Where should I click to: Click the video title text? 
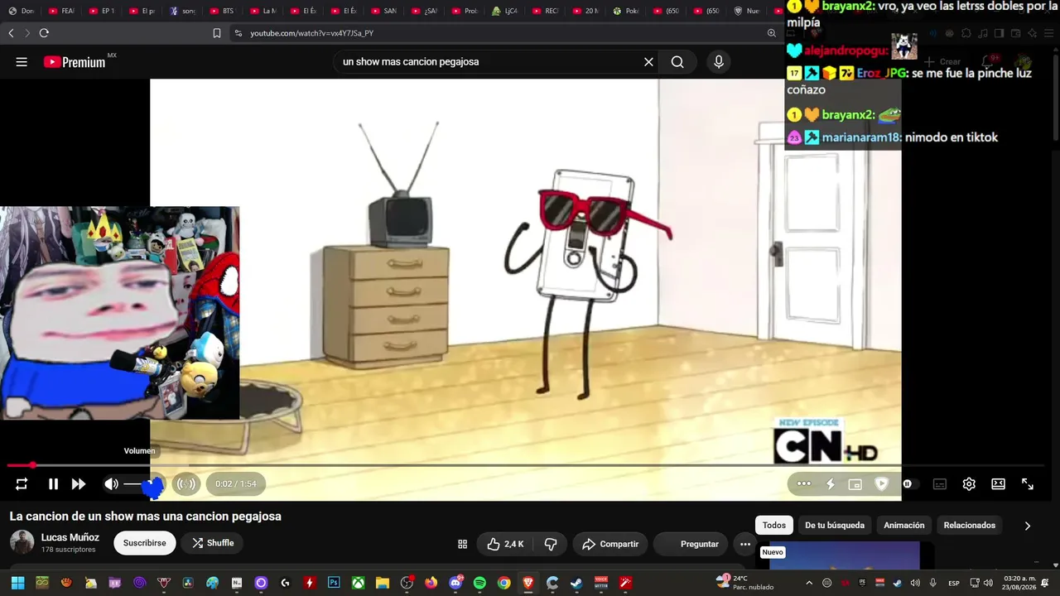(x=146, y=517)
